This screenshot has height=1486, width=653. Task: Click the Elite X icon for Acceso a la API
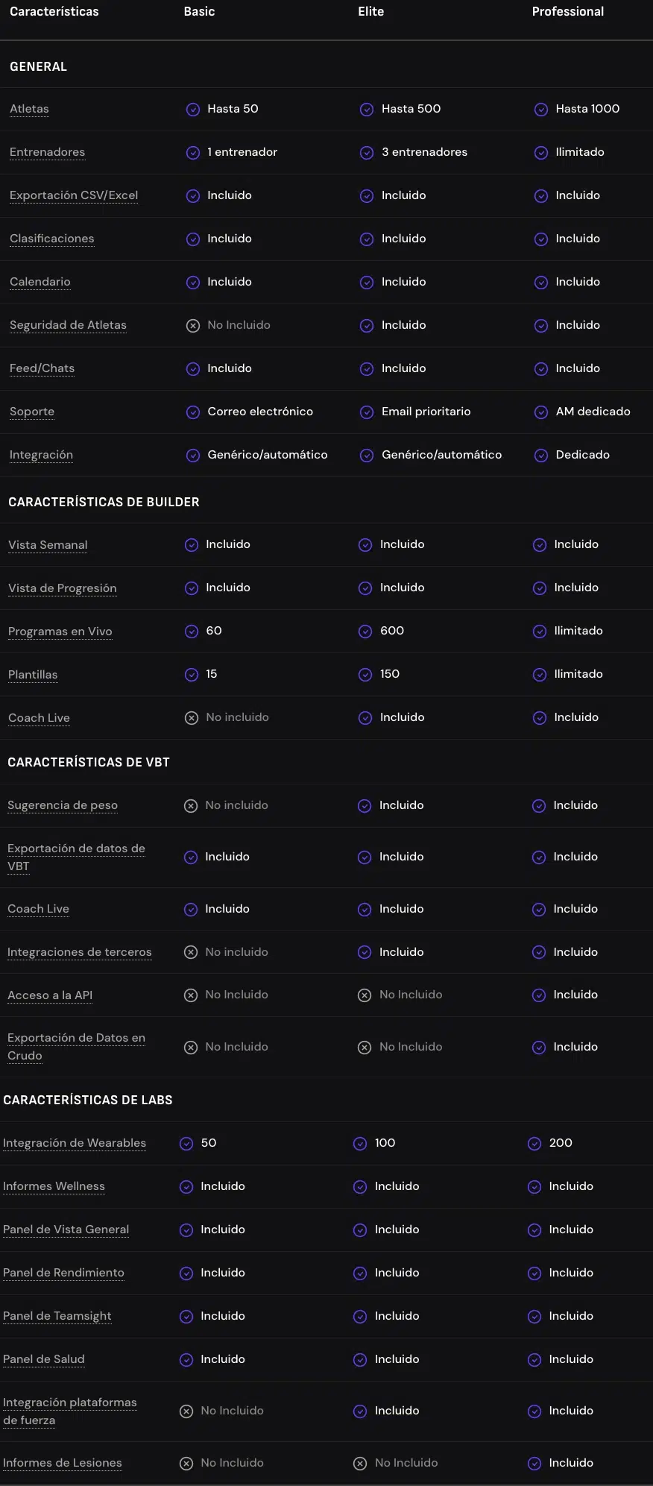click(365, 995)
